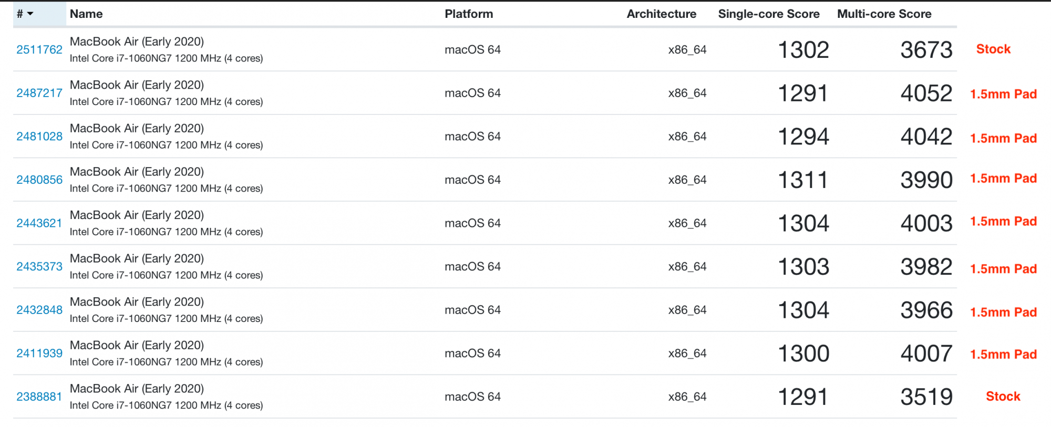This screenshot has height=427, width=1051.
Task: Open result link 2388881
Action: 39,397
